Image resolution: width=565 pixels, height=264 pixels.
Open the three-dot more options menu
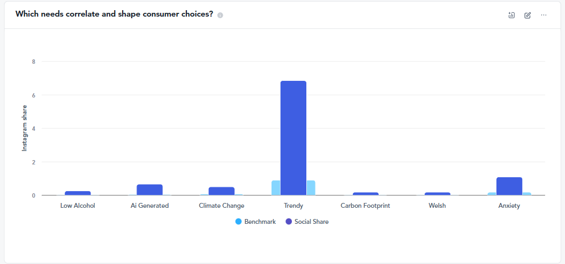(544, 15)
